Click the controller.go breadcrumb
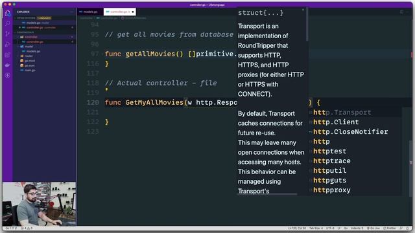 (x=107, y=18)
